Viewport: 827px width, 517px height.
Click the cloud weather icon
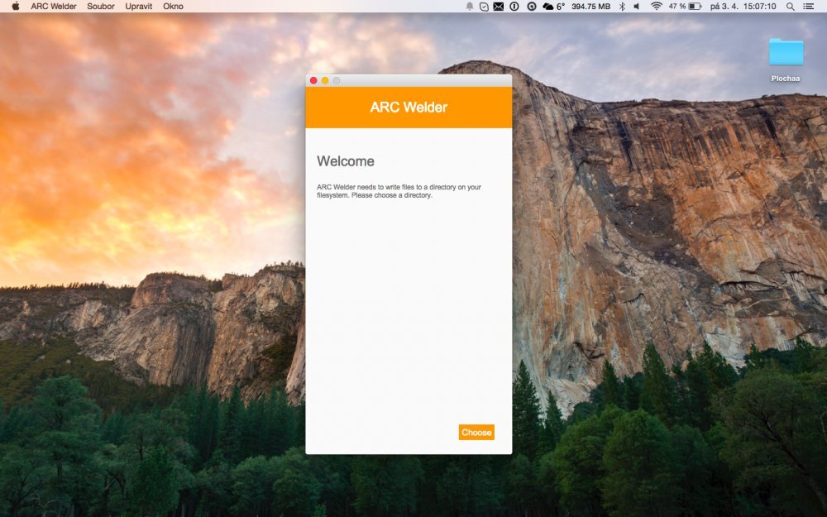click(547, 6)
